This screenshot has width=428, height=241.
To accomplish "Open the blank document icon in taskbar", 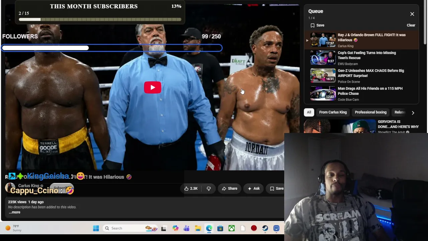I will coord(243,228).
